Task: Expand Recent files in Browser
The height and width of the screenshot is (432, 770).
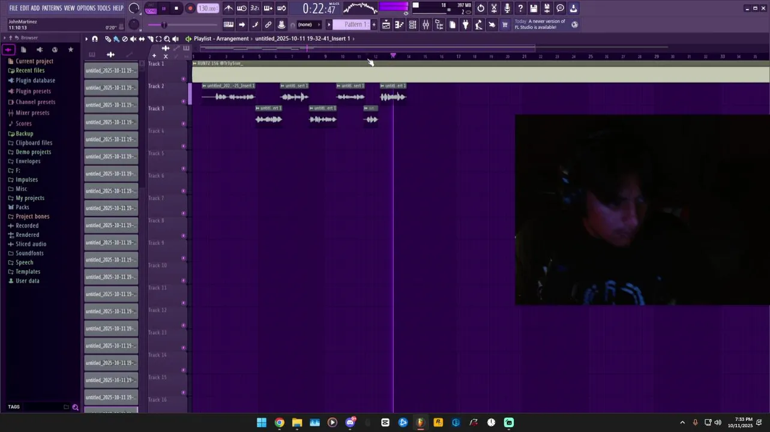Action: click(x=30, y=70)
